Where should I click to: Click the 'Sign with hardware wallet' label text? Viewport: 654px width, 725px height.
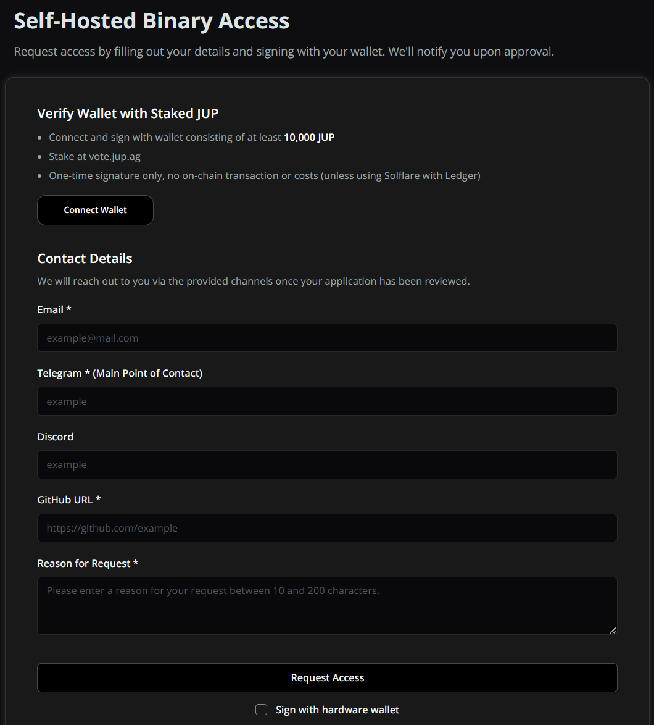[x=337, y=710]
